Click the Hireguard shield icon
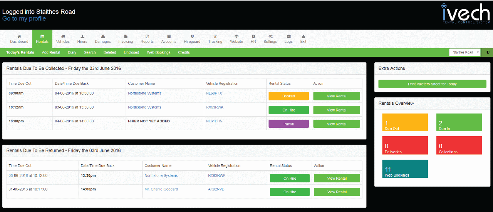493x212 pixels. pos(192,36)
